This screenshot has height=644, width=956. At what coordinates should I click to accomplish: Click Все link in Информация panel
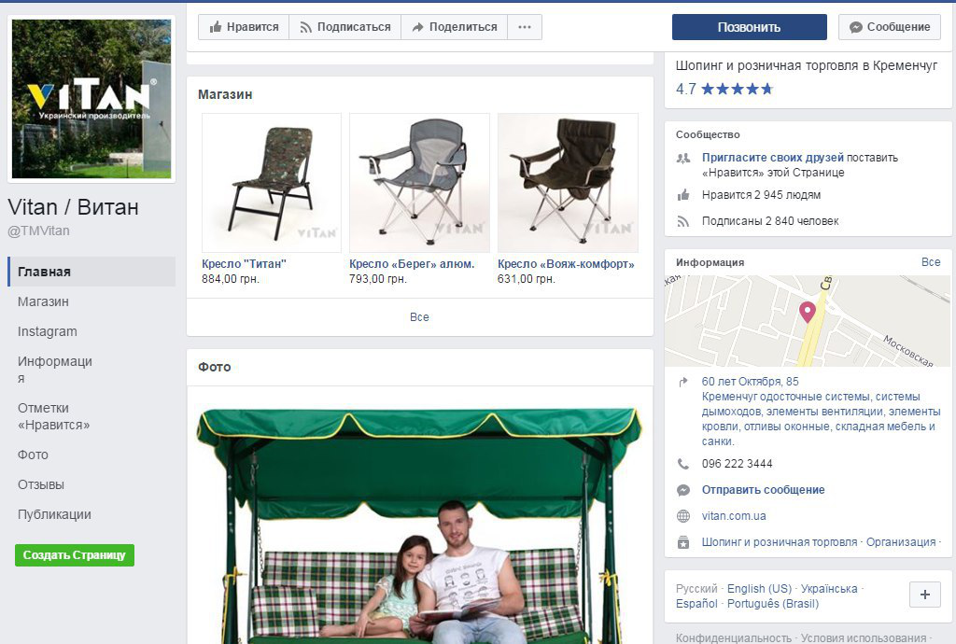tap(931, 262)
